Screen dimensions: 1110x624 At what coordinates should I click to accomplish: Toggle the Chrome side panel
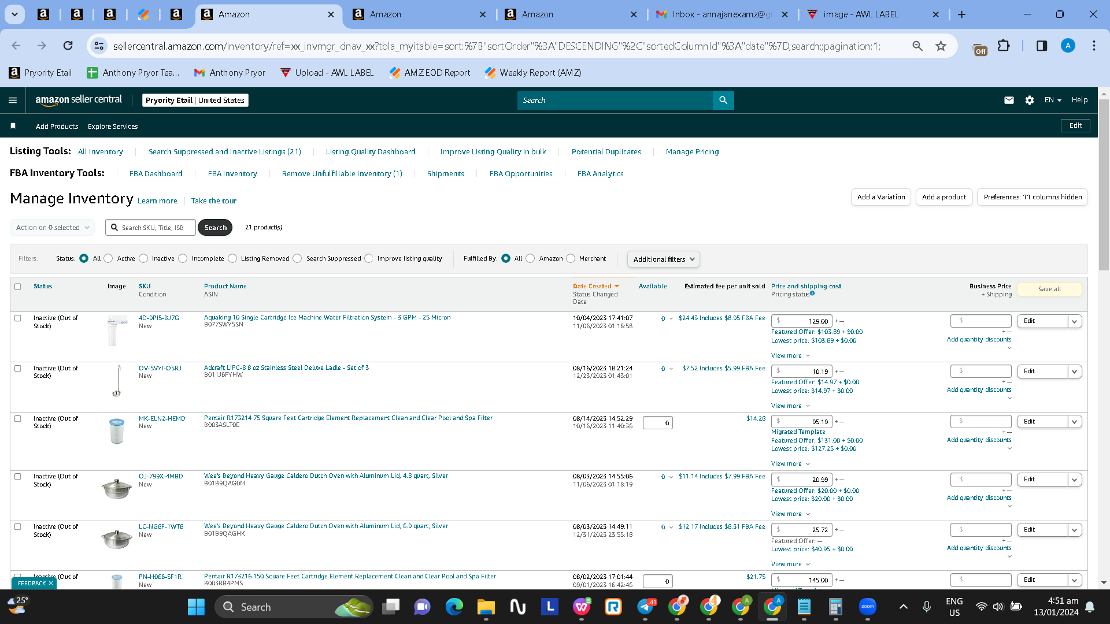(1041, 46)
